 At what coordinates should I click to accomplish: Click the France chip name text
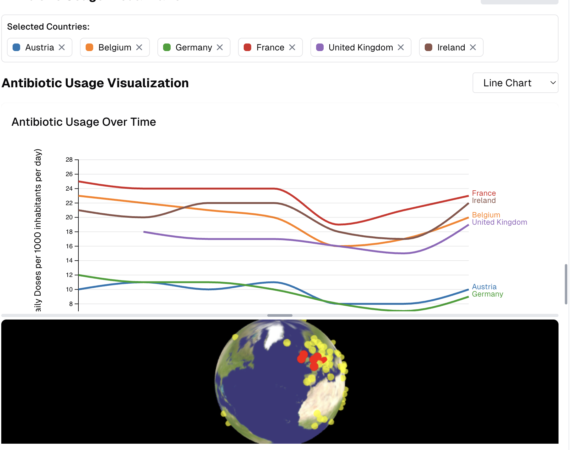pyautogui.click(x=270, y=47)
